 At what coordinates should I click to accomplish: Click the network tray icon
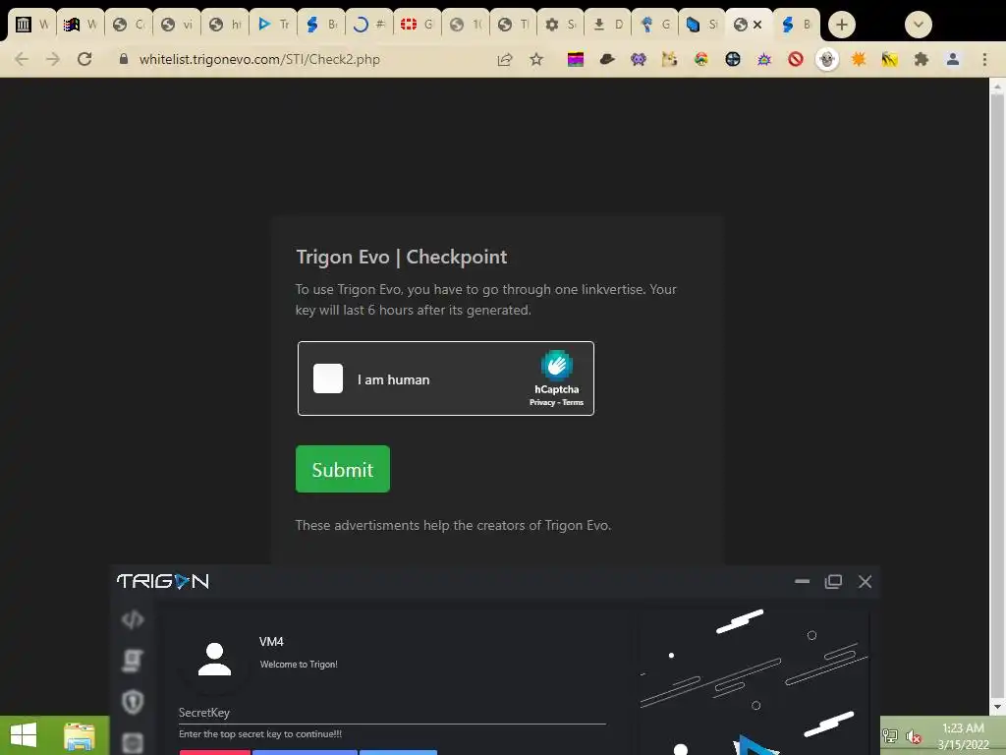(x=889, y=735)
